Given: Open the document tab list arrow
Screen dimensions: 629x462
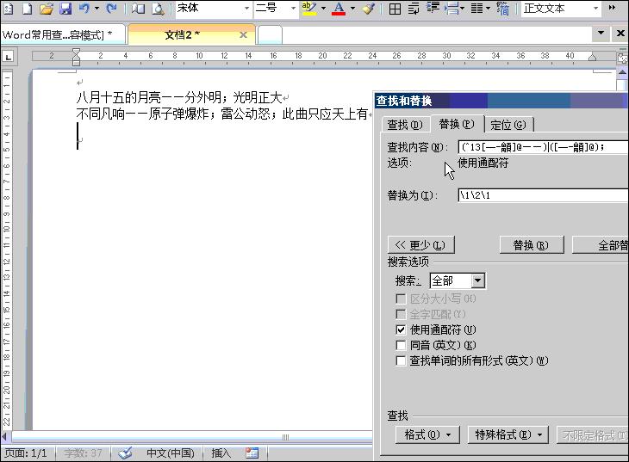Looking at the screenshot, I should [x=601, y=34].
